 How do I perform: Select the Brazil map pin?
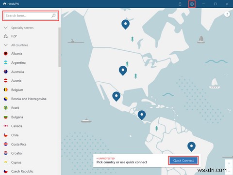pos(191,146)
